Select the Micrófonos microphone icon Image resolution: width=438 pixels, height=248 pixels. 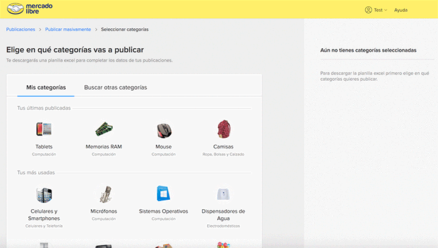point(105,194)
